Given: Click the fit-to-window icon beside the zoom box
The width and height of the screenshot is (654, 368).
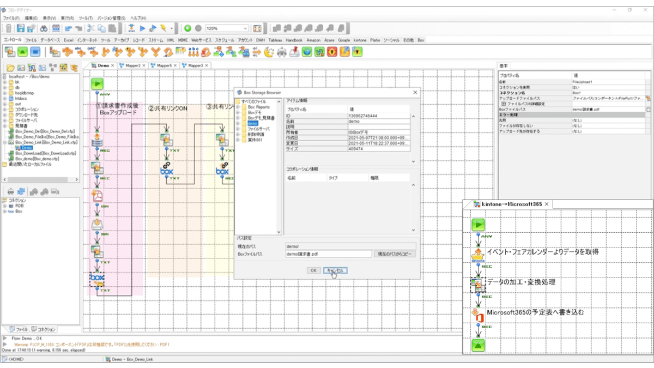Looking at the screenshot, I should (257, 28).
